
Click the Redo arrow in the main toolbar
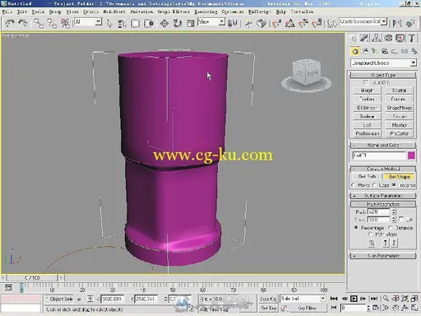(x=23, y=24)
